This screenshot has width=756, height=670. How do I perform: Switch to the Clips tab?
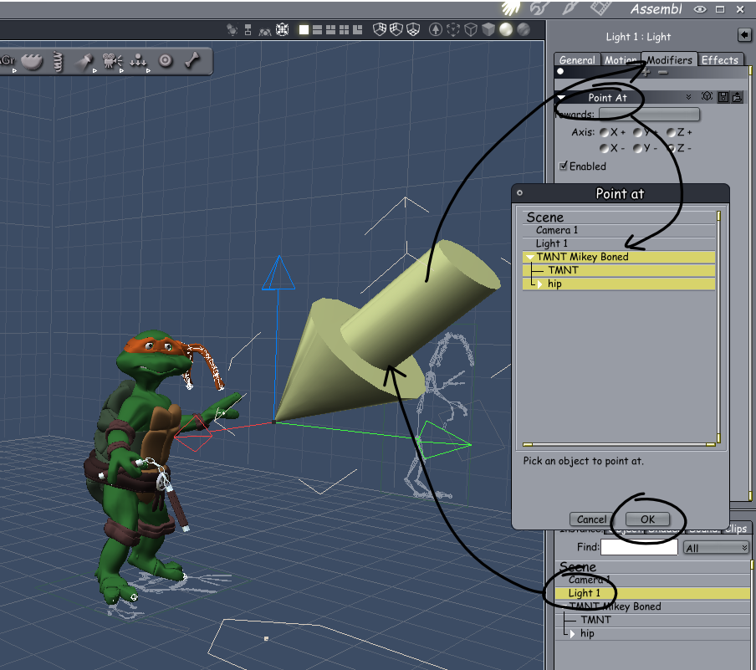pyautogui.click(x=736, y=528)
